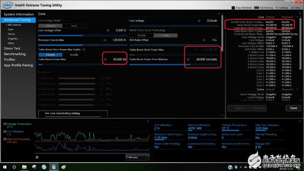Open App-Profile Pairing section

click(18, 65)
